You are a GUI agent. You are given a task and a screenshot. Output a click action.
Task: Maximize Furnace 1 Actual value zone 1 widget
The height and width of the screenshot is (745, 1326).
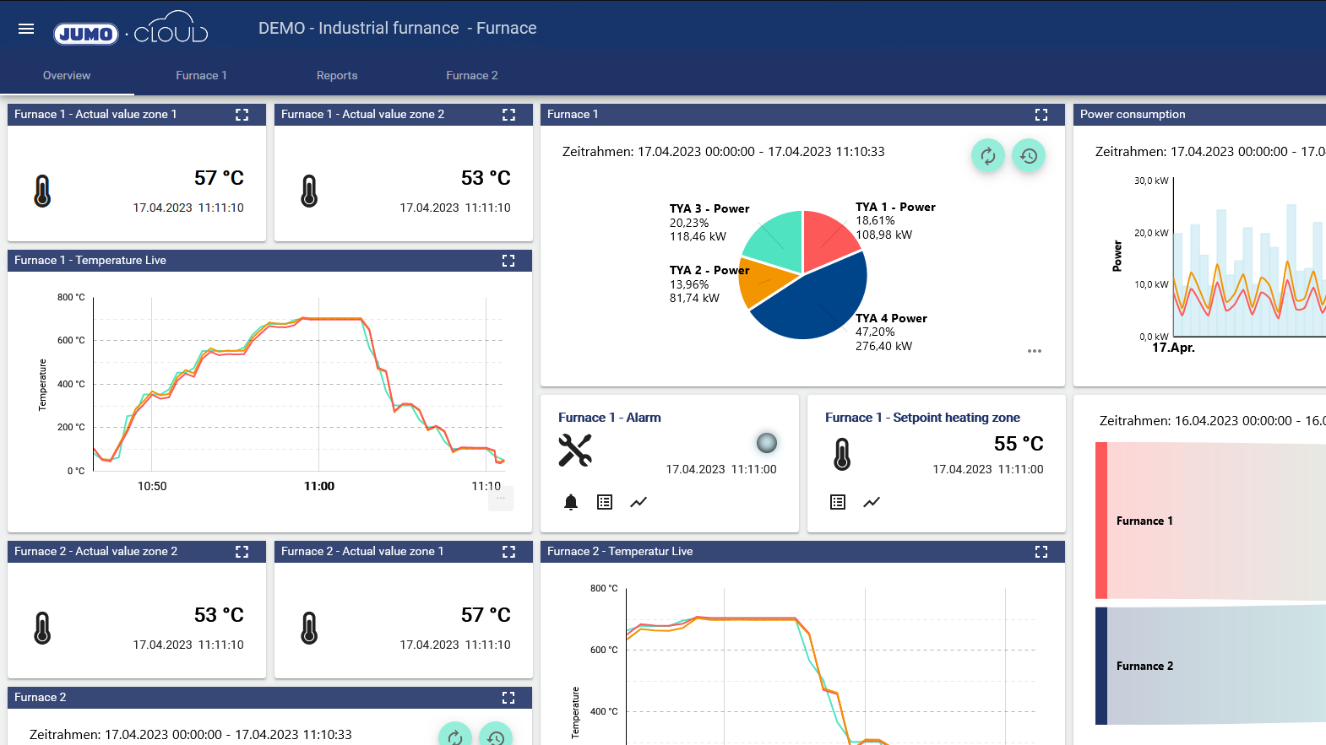point(242,115)
